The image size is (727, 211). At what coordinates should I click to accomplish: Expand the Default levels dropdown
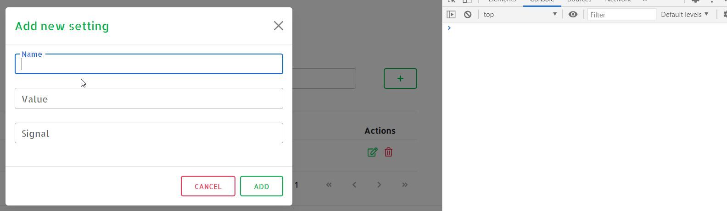pyautogui.click(x=685, y=15)
